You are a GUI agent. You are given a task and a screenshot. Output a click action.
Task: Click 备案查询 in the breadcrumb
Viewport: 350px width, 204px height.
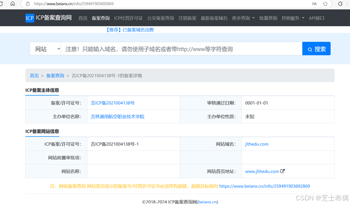click(55, 75)
